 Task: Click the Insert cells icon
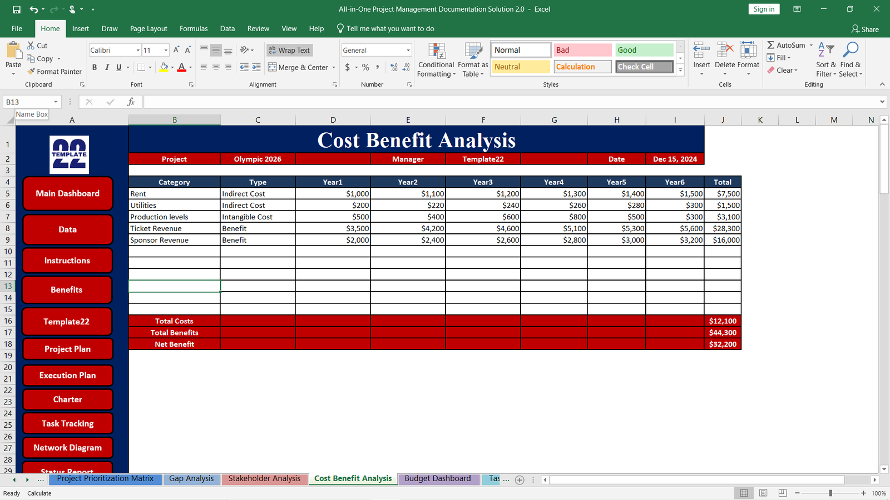coord(701,50)
